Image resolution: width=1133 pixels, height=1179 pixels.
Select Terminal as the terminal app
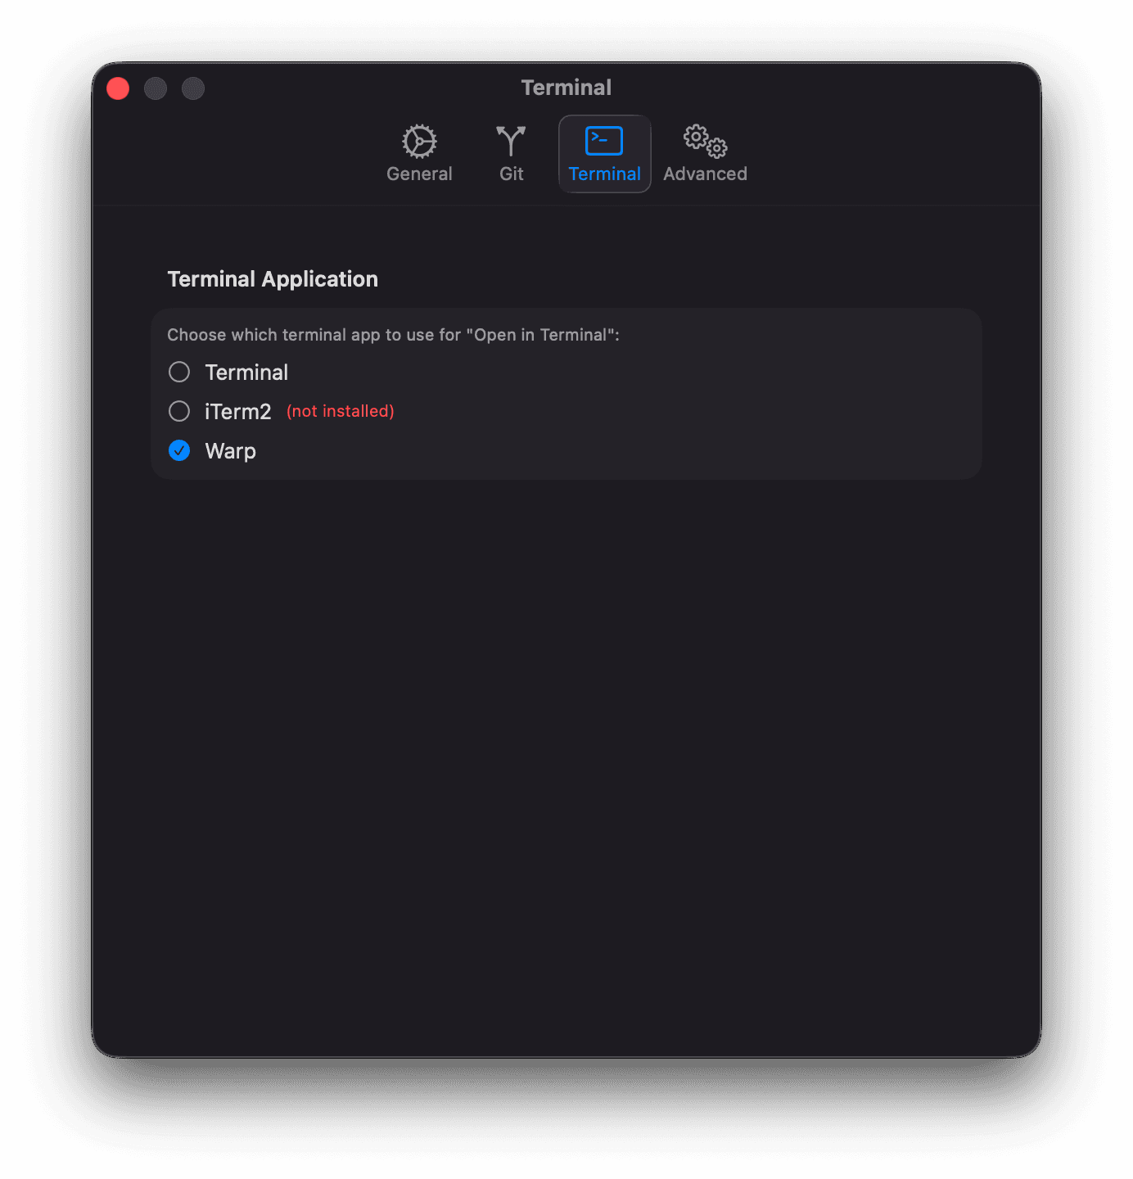click(179, 372)
